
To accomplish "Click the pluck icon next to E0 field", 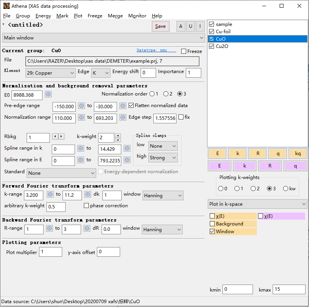I will pyautogui.click(x=48, y=94).
